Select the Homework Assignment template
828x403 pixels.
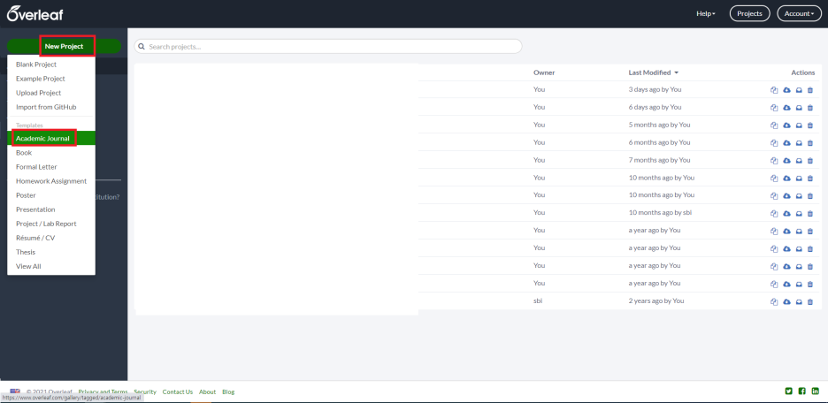click(51, 181)
